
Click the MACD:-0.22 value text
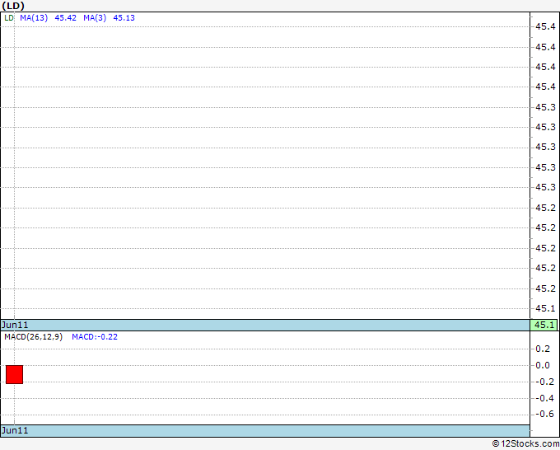(95, 337)
